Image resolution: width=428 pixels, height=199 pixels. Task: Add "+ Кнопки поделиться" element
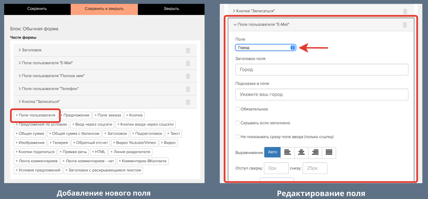coord(35,152)
